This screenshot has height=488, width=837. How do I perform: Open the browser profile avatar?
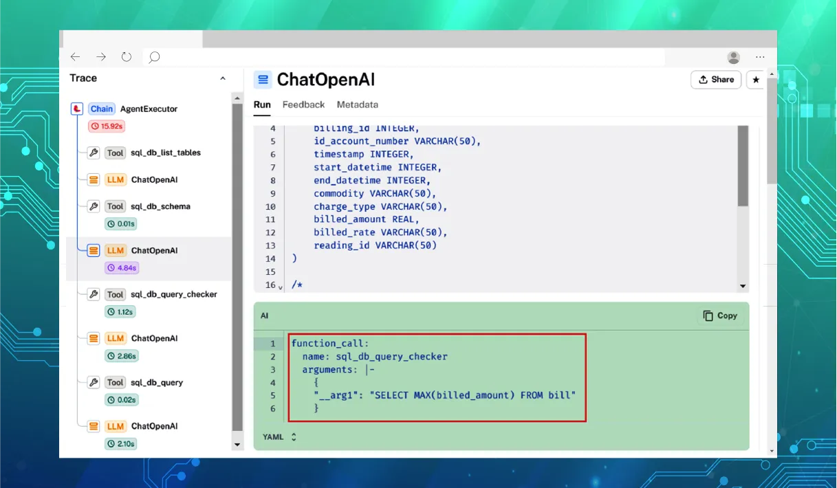point(734,58)
